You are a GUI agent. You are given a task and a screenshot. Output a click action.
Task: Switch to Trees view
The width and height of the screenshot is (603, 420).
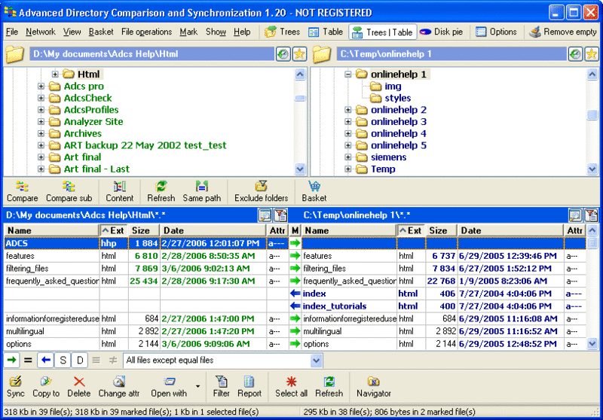coord(282,32)
